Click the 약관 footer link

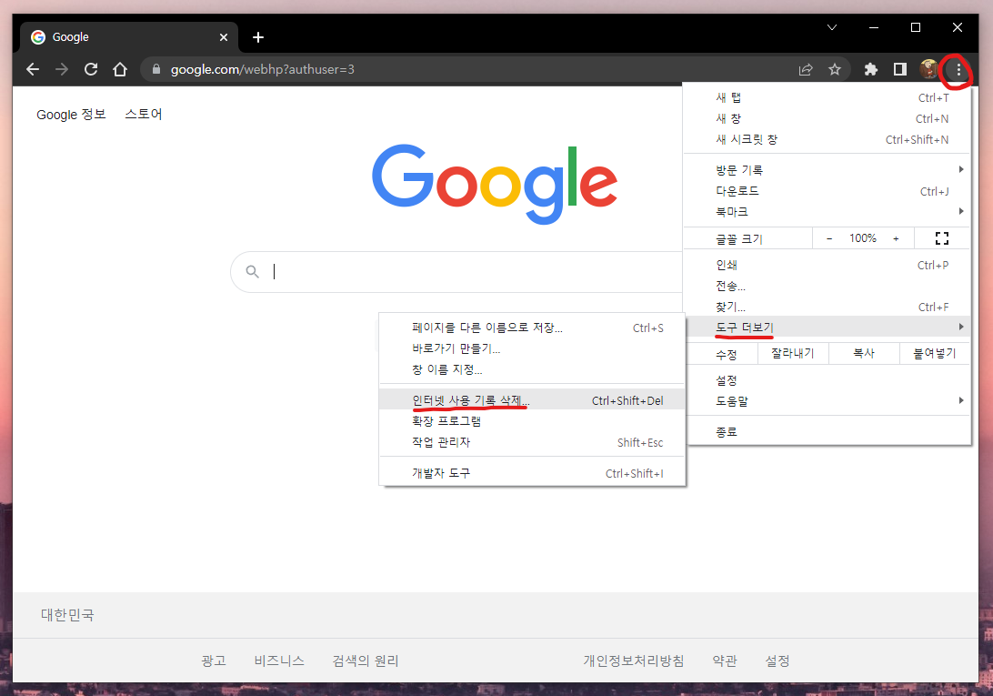click(725, 661)
